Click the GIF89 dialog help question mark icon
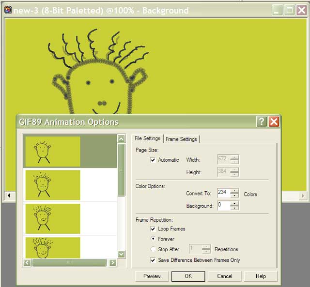 tap(262, 121)
